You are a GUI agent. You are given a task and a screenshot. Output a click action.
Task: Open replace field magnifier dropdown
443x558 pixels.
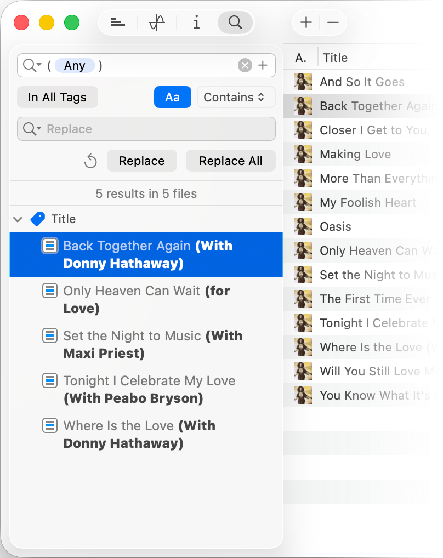[x=32, y=129]
